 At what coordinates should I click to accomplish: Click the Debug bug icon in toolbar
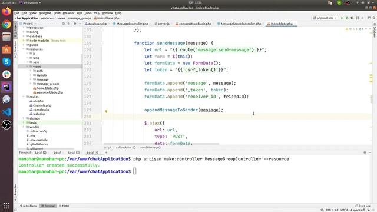[x=347, y=18]
